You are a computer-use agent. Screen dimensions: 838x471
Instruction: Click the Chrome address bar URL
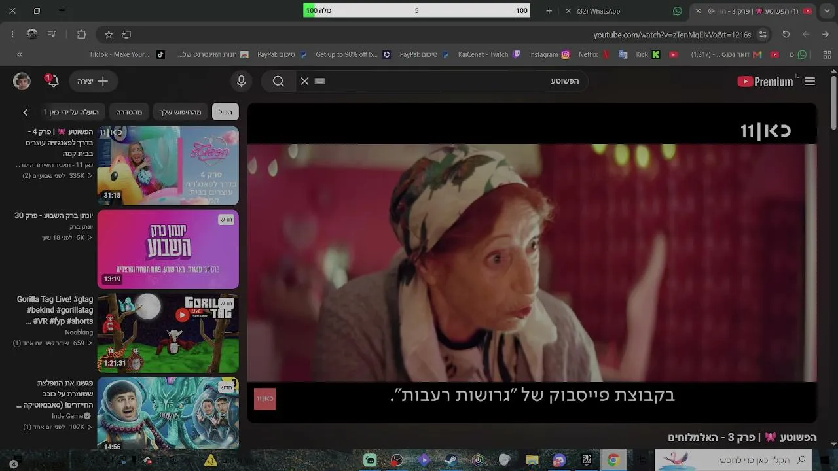pyautogui.click(x=672, y=35)
